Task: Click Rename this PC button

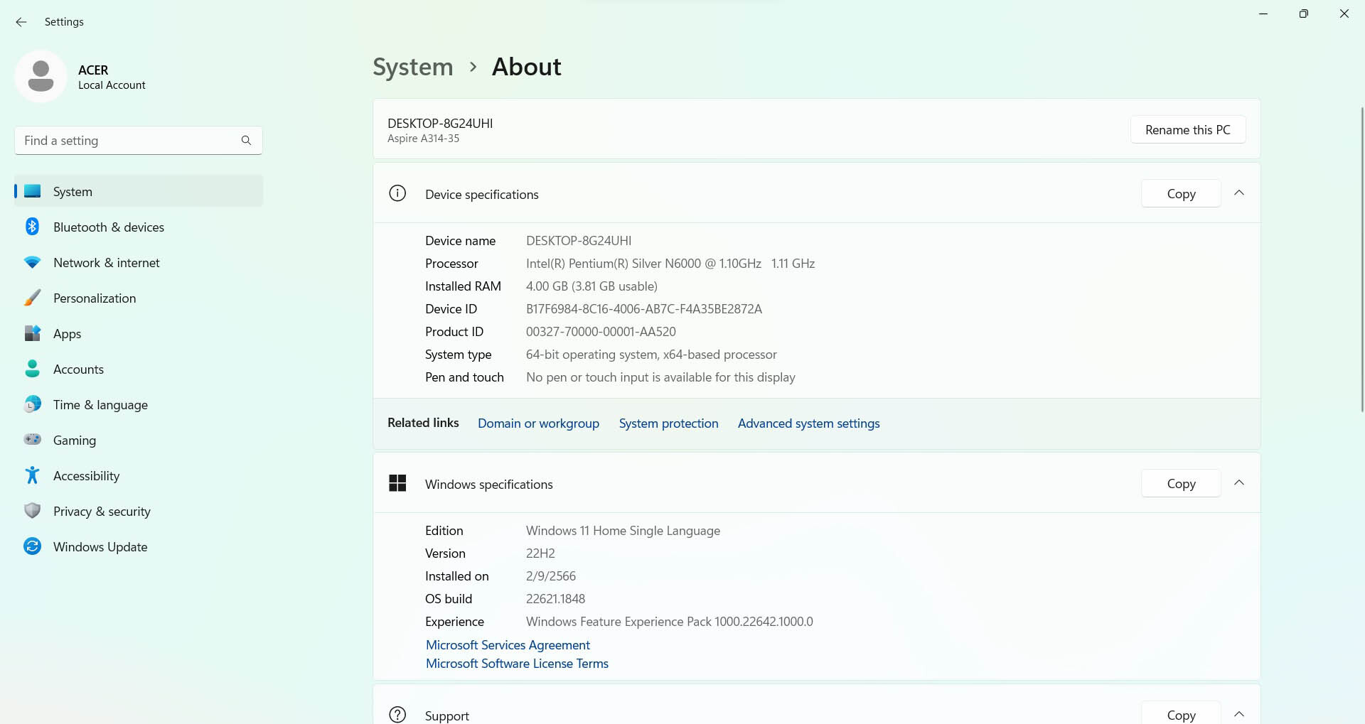Action: tap(1187, 129)
